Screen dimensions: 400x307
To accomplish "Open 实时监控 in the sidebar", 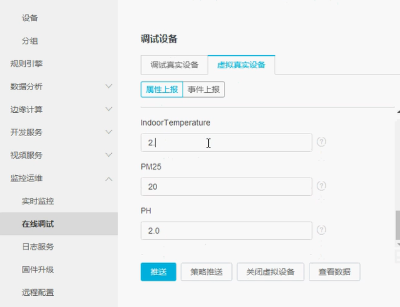I will click(x=38, y=201).
